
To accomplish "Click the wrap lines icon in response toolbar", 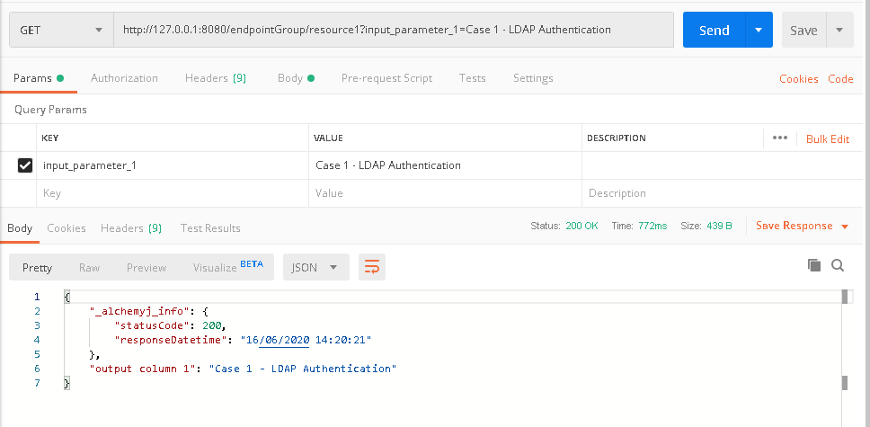I will [x=372, y=267].
